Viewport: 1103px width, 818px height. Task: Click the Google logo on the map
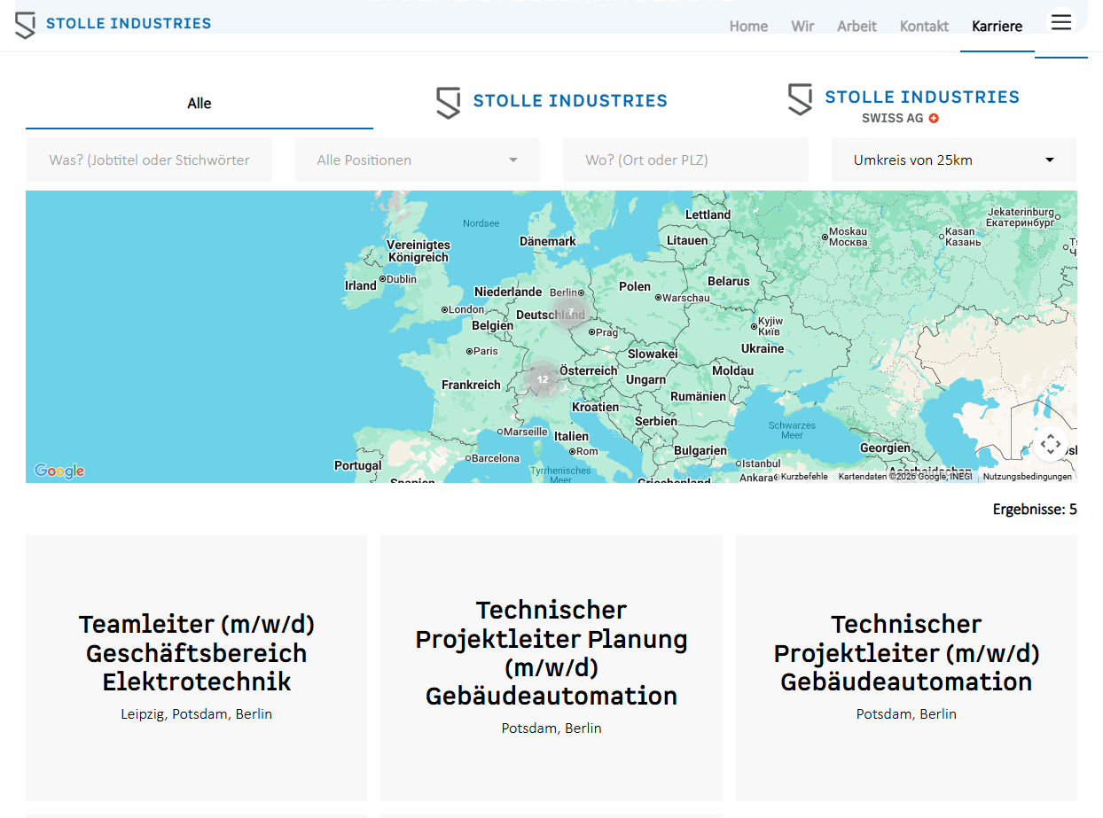[x=59, y=471]
